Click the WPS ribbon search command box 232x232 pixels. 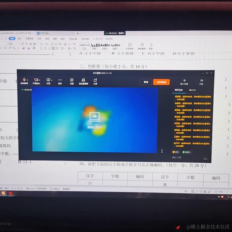coord(103,39)
